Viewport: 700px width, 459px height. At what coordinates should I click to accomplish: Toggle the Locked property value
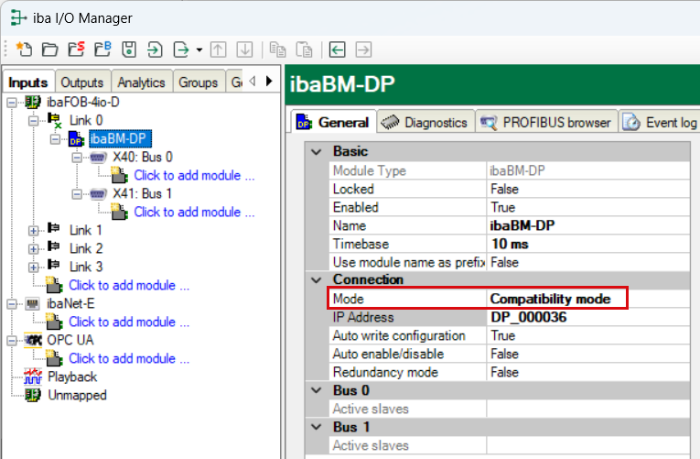click(x=586, y=189)
